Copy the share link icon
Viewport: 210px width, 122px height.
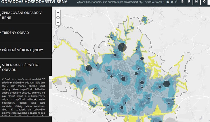click(x=176, y=2)
